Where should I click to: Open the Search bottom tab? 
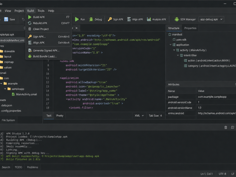[x=6, y=167]
